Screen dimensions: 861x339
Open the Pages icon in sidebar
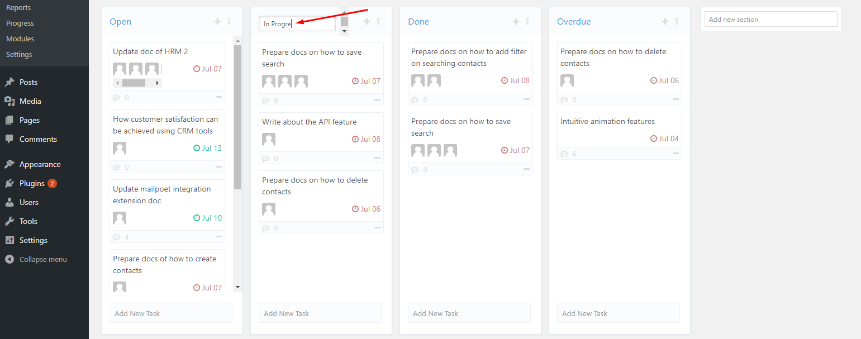tap(9, 120)
